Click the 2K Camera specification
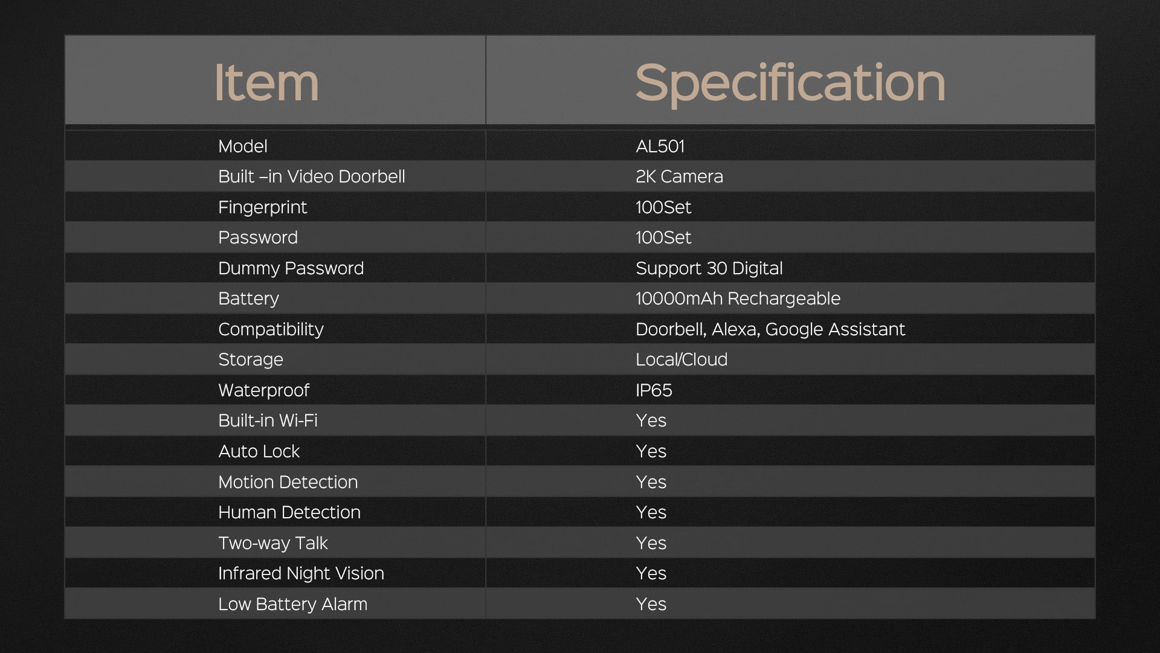Screen dimensions: 1160x653 click(679, 176)
